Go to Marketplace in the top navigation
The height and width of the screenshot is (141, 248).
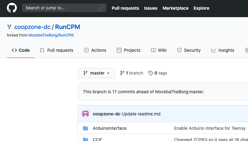175,8
